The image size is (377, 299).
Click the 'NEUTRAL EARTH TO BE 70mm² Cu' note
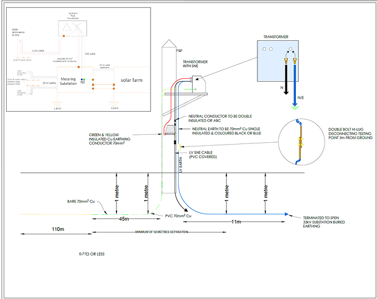point(226,131)
